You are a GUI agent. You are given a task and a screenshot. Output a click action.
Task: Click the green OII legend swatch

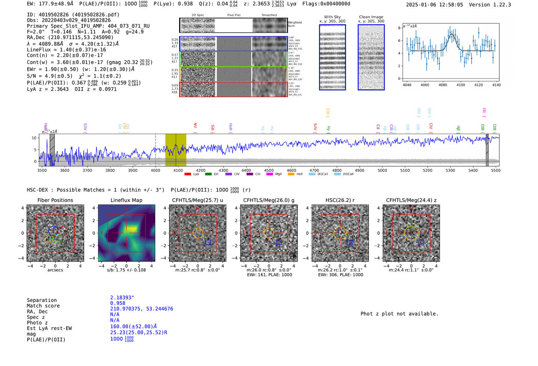[x=208, y=174]
